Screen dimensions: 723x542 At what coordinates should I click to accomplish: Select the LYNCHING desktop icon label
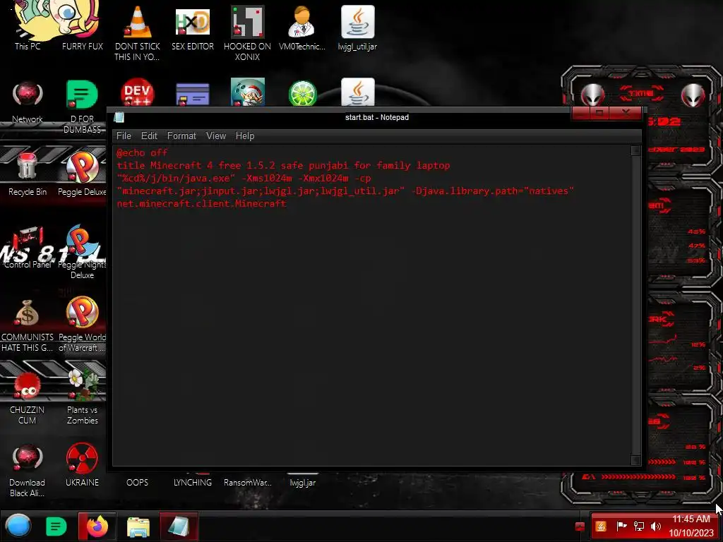click(192, 483)
